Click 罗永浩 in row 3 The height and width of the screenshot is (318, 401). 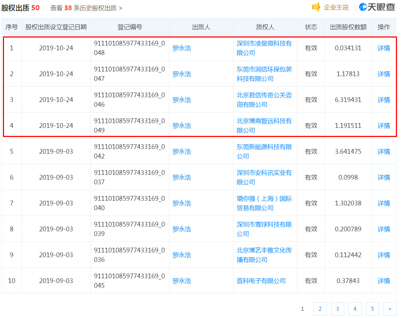point(182,100)
